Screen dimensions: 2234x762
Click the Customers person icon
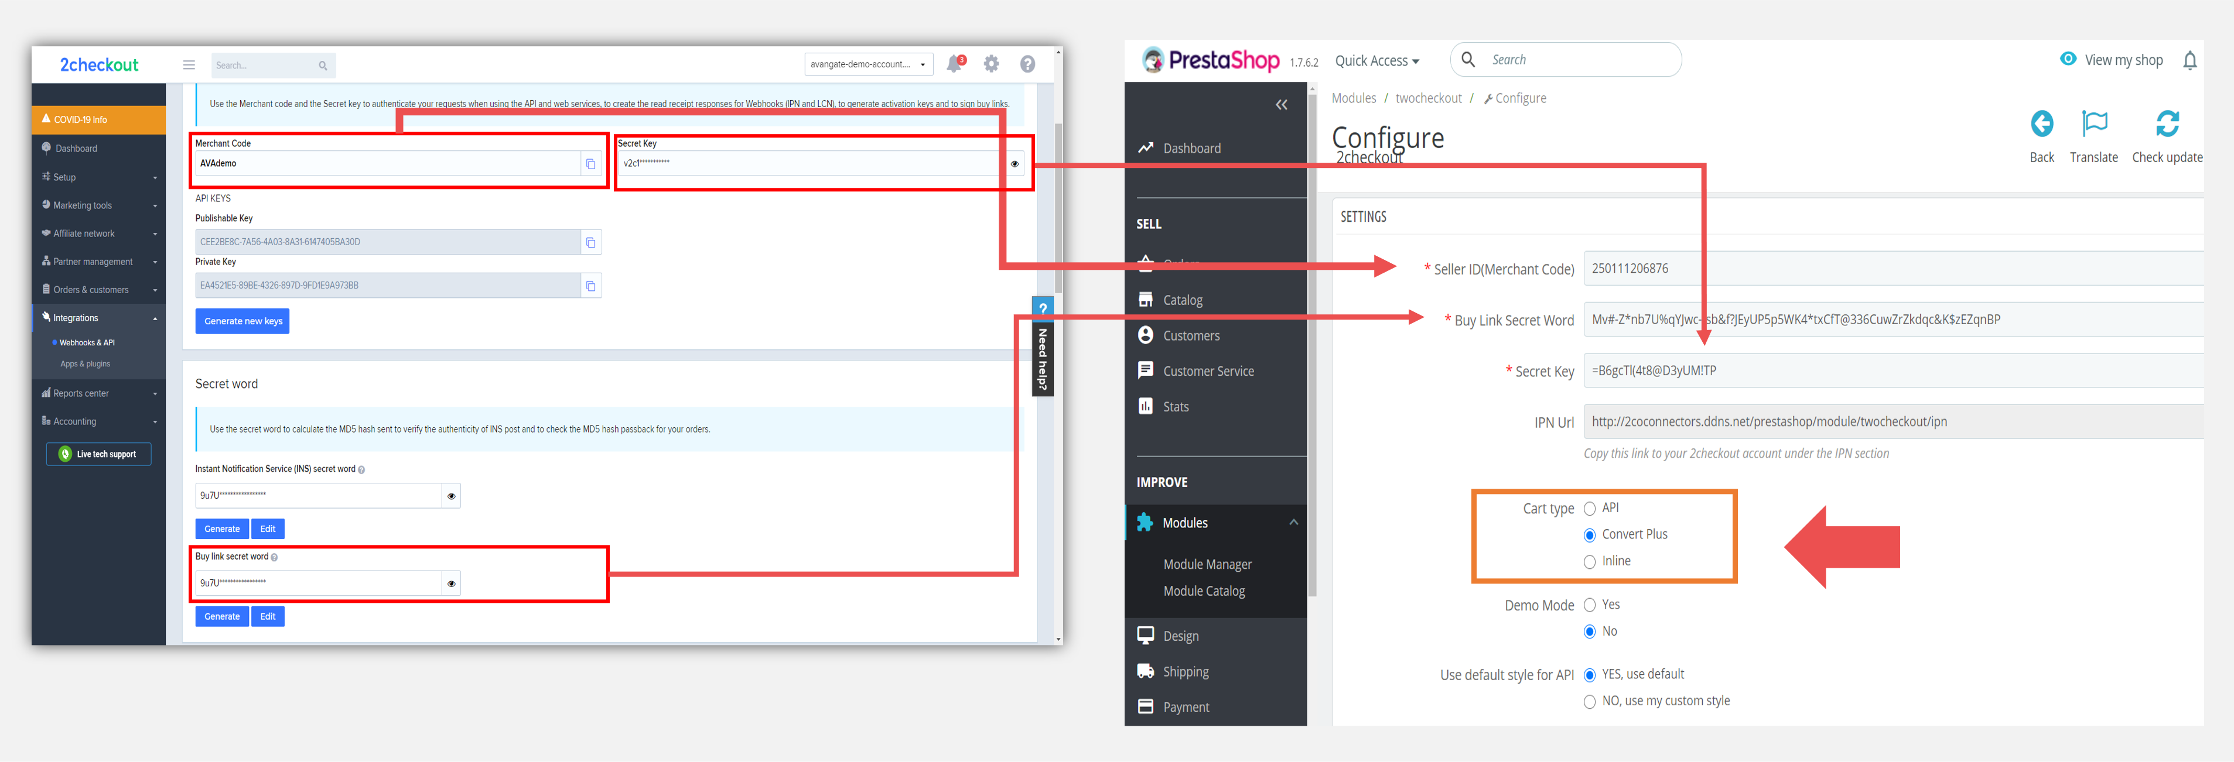click(1146, 335)
